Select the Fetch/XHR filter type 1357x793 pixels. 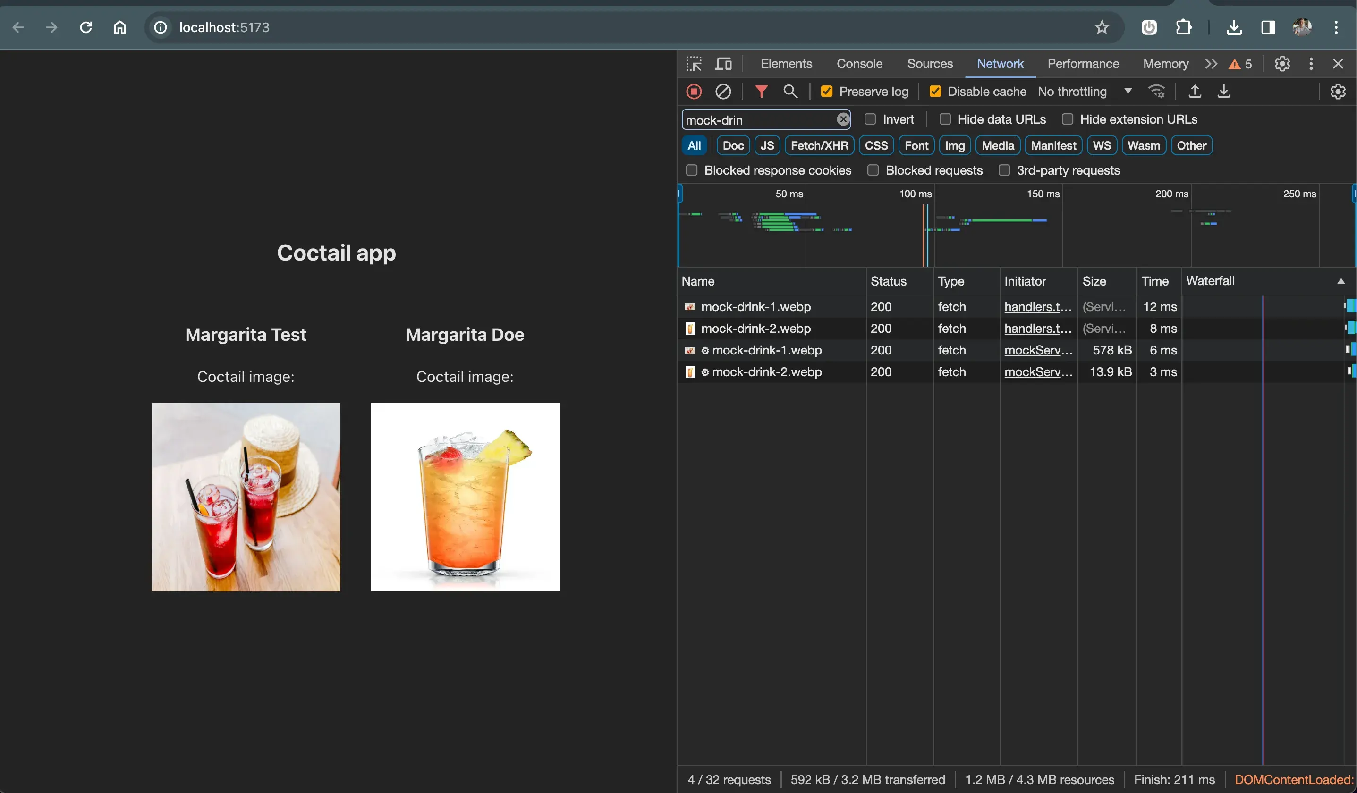coord(819,145)
